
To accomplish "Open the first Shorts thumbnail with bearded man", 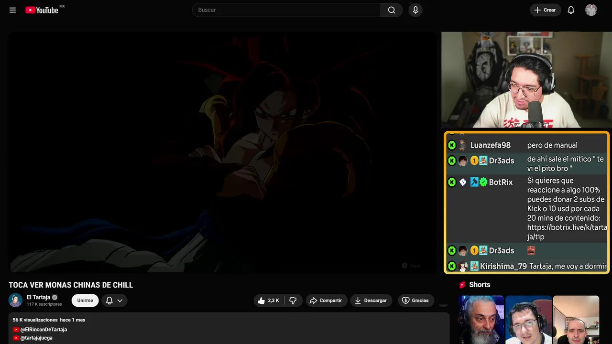I will pos(481,320).
